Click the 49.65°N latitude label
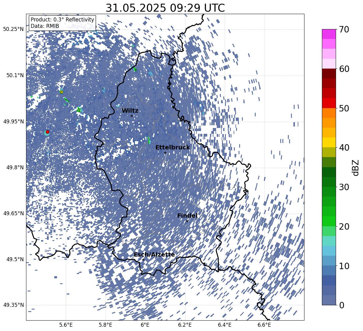Viewport: 363px width, 331px height. tap(13, 213)
